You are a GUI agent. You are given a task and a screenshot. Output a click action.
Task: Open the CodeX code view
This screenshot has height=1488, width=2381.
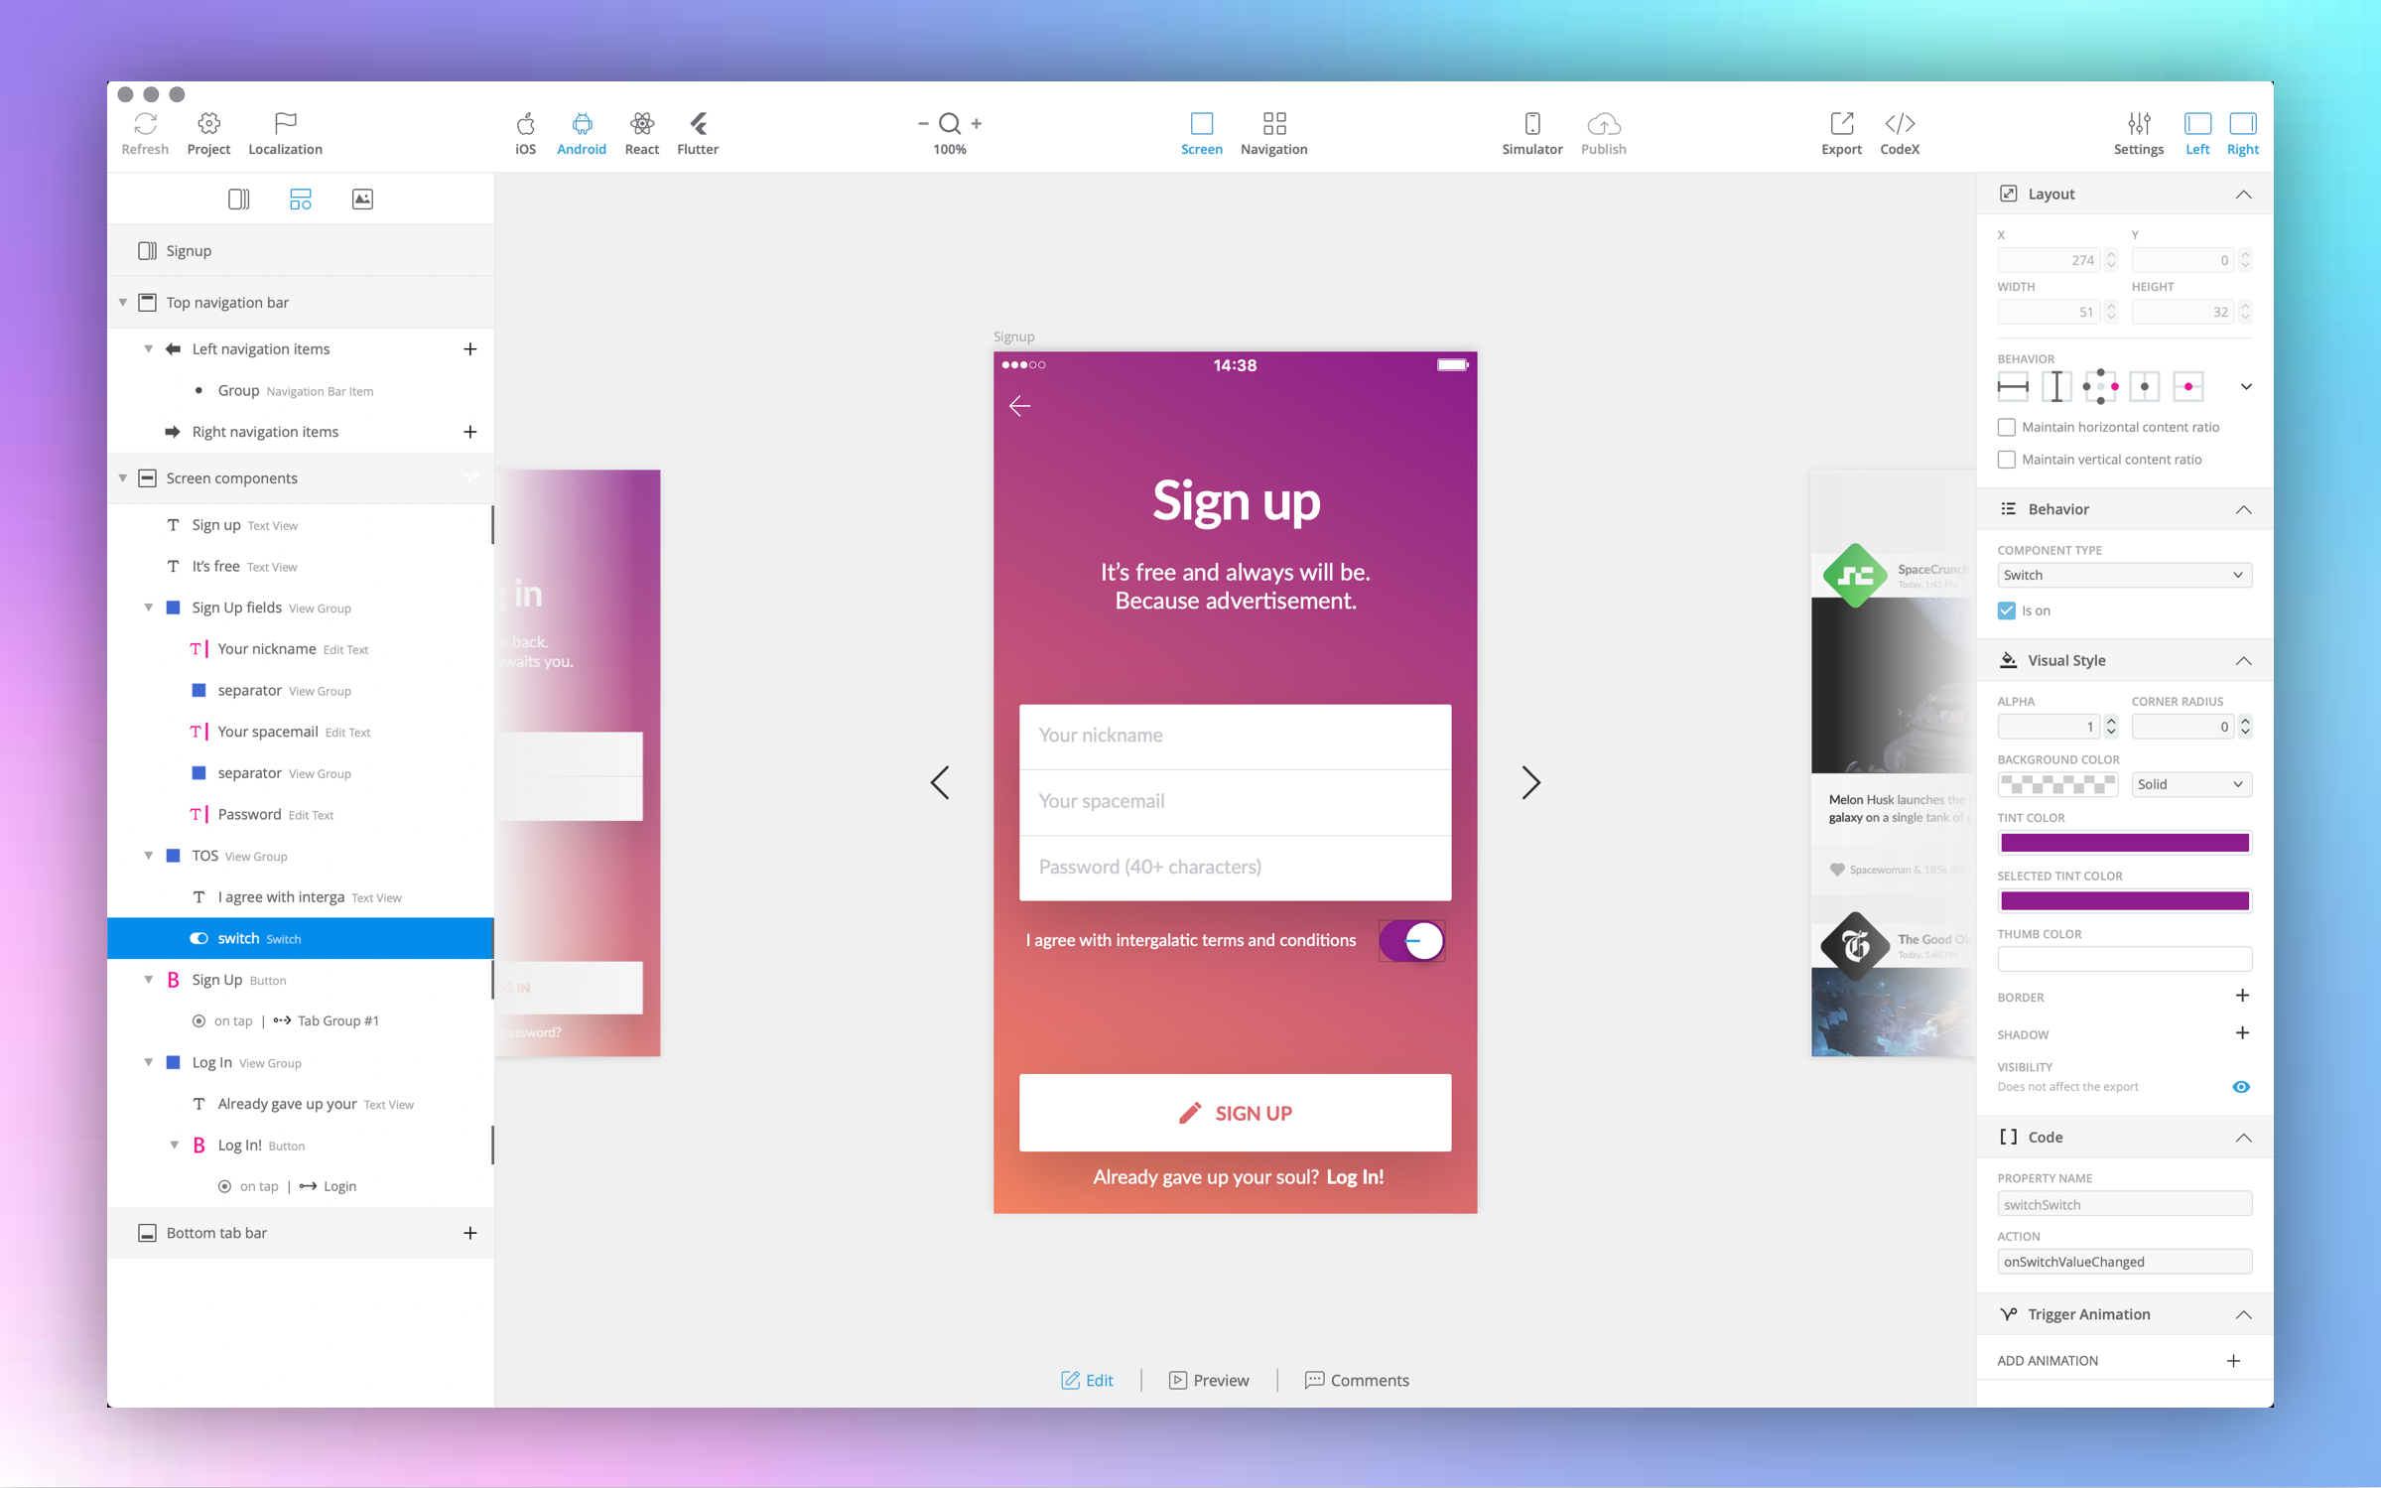pos(1899,124)
